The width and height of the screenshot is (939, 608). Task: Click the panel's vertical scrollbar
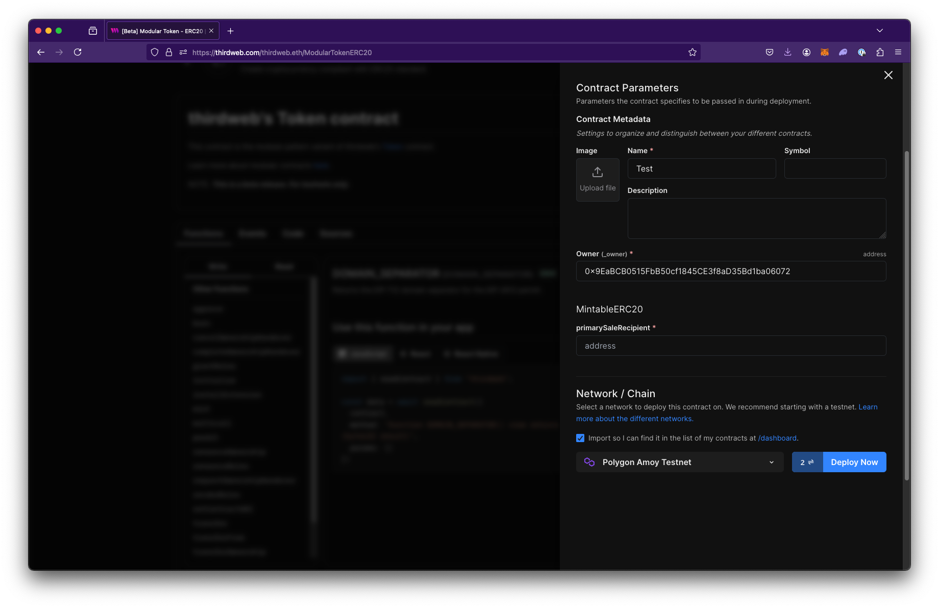(907, 315)
